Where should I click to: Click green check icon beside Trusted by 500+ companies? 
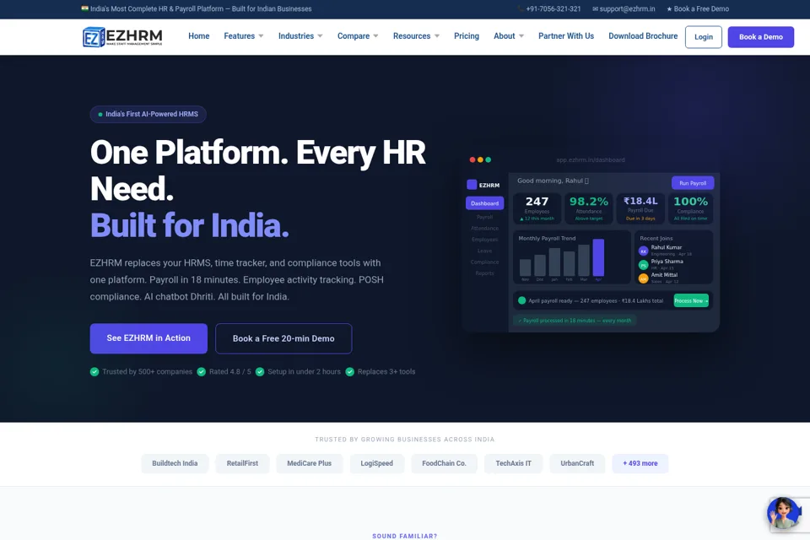pyautogui.click(x=94, y=371)
